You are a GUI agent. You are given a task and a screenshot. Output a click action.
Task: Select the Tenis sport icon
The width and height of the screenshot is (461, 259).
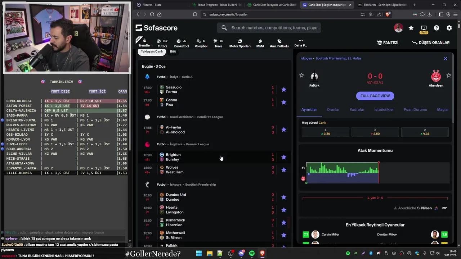click(218, 43)
